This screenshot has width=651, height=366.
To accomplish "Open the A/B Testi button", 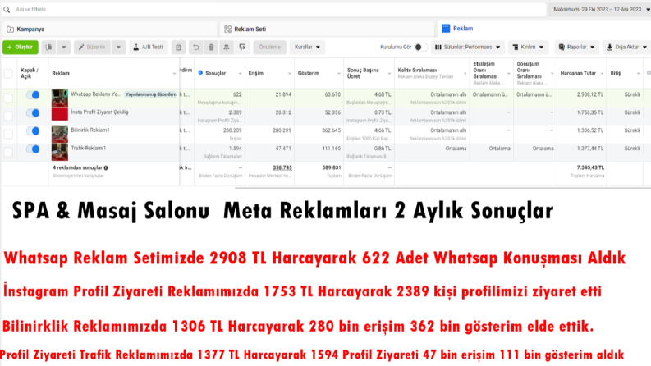I will (149, 48).
